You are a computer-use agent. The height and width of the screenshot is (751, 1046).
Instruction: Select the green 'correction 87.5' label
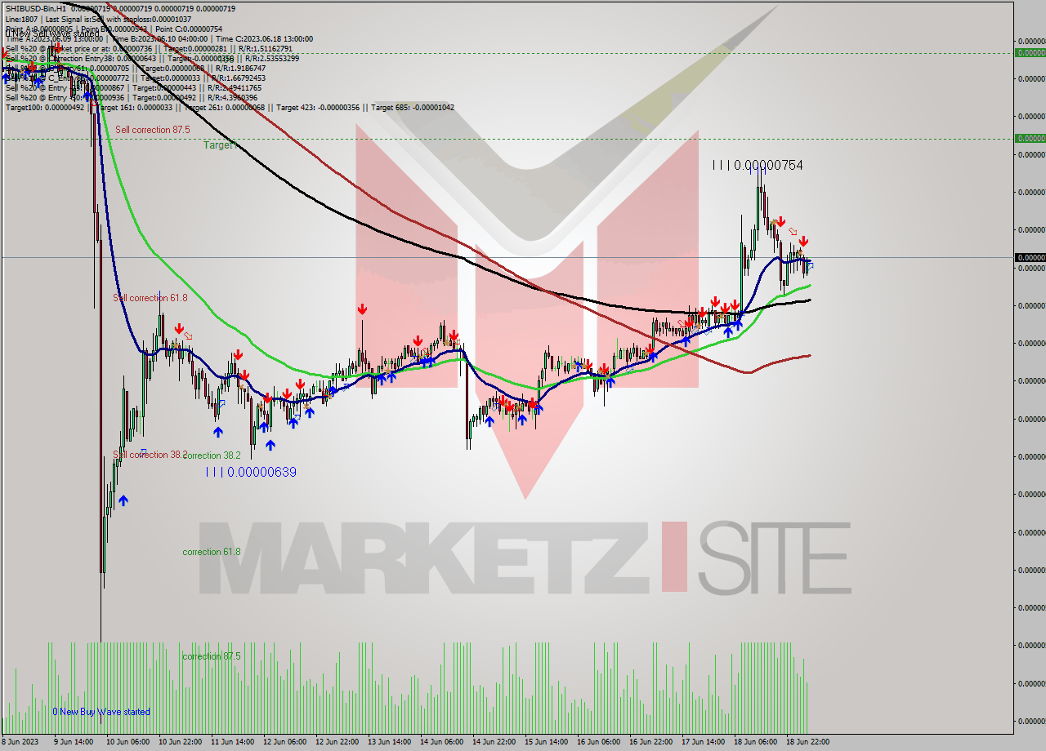[212, 656]
